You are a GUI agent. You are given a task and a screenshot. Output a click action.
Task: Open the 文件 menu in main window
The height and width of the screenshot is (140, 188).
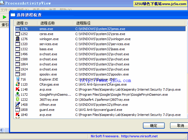click(x=7, y=10)
